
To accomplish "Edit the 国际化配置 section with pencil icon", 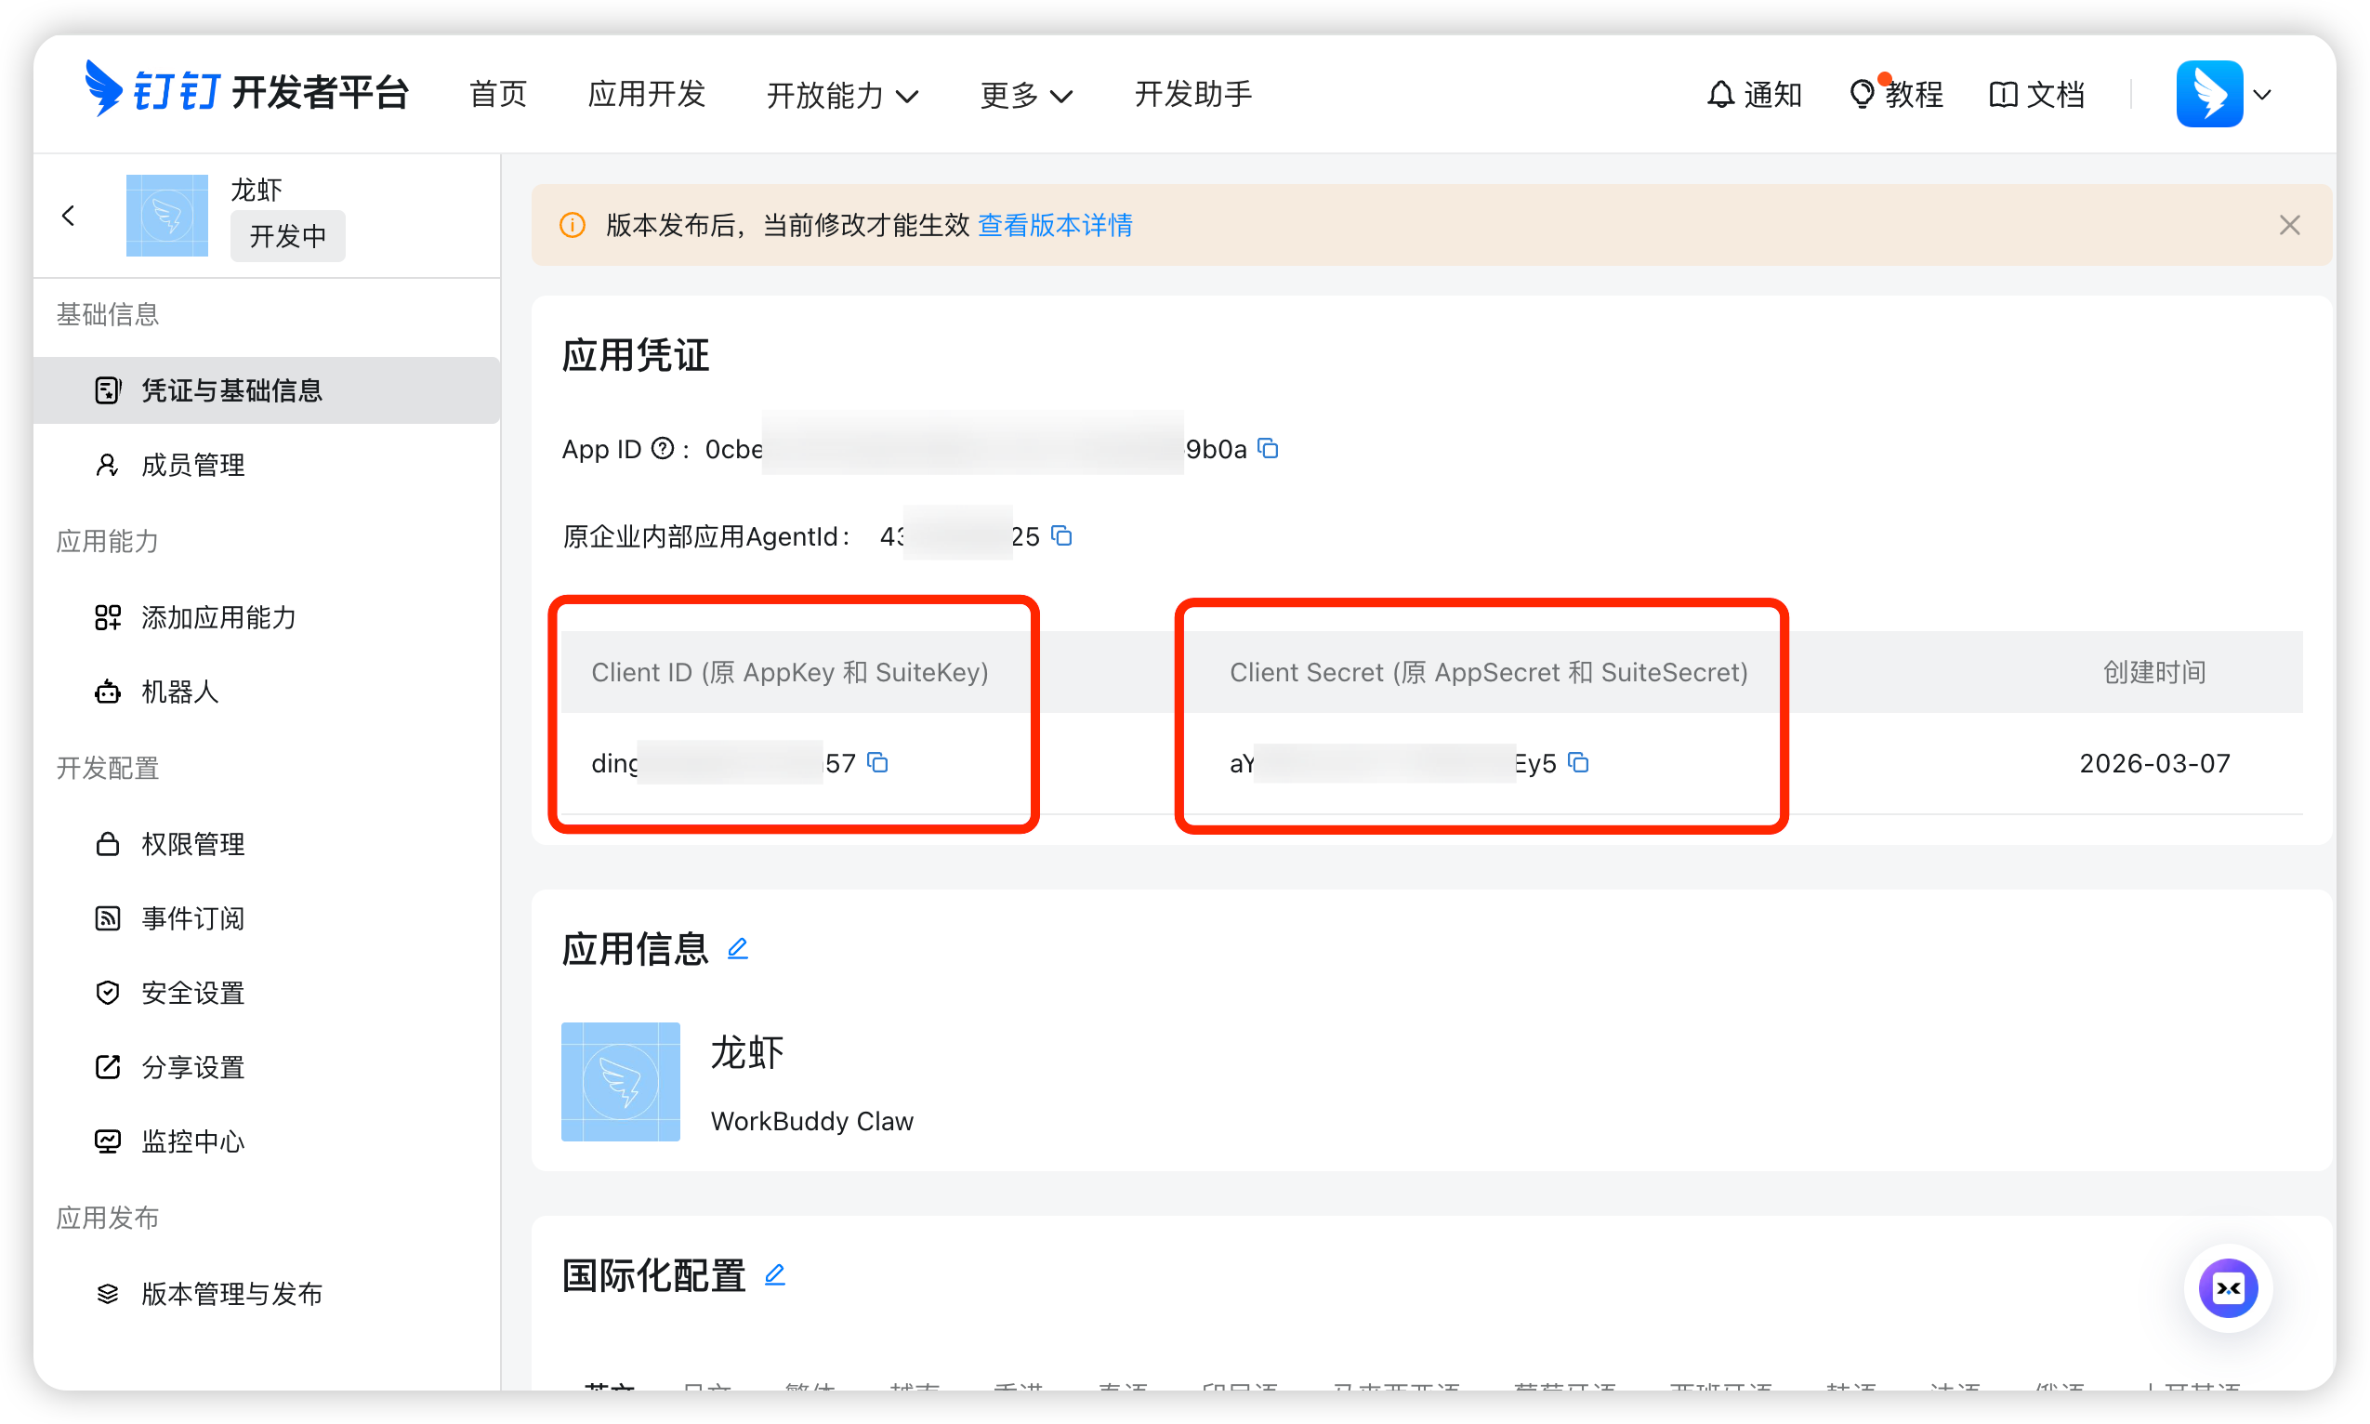I will (775, 1275).
